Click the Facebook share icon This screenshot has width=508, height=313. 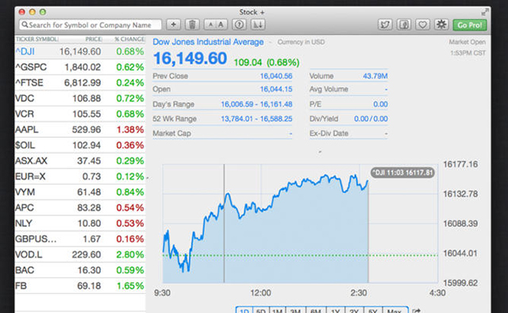tap(404, 25)
